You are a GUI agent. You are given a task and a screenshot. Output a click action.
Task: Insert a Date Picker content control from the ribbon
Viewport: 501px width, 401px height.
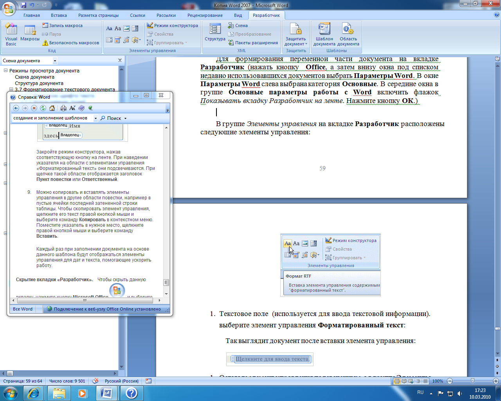118,40
